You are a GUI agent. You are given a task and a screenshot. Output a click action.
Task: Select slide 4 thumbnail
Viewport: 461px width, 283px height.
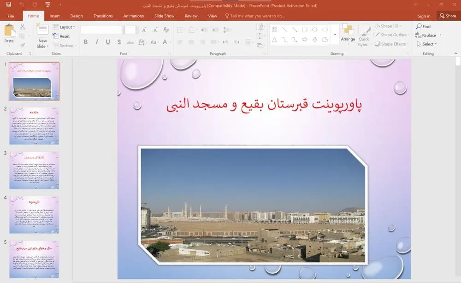34,214
